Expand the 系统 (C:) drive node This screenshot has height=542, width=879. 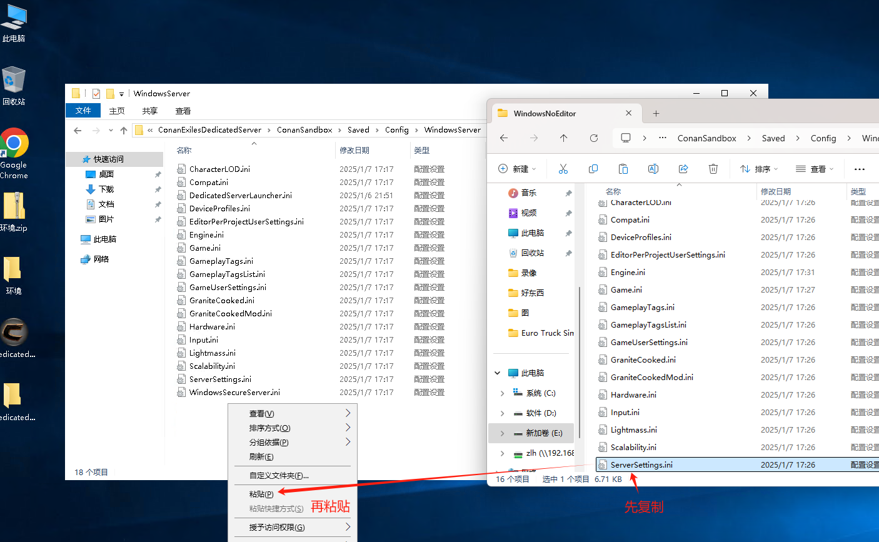(502, 393)
